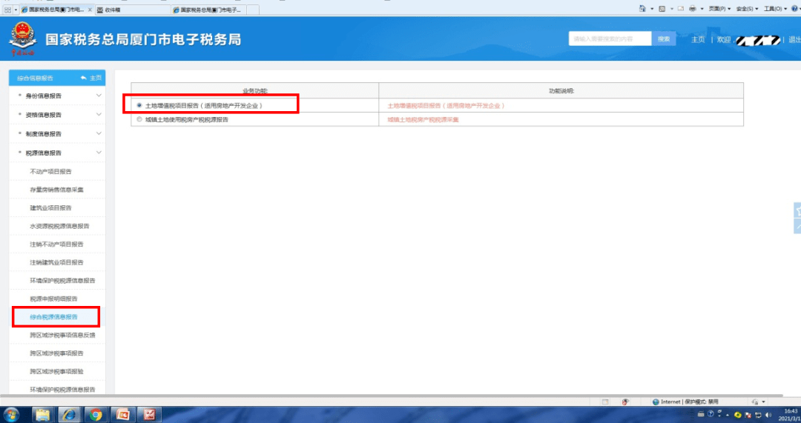Select 土地增值税项目报告 radio button
This screenshot has width=801, height=423.
point(139,105)
